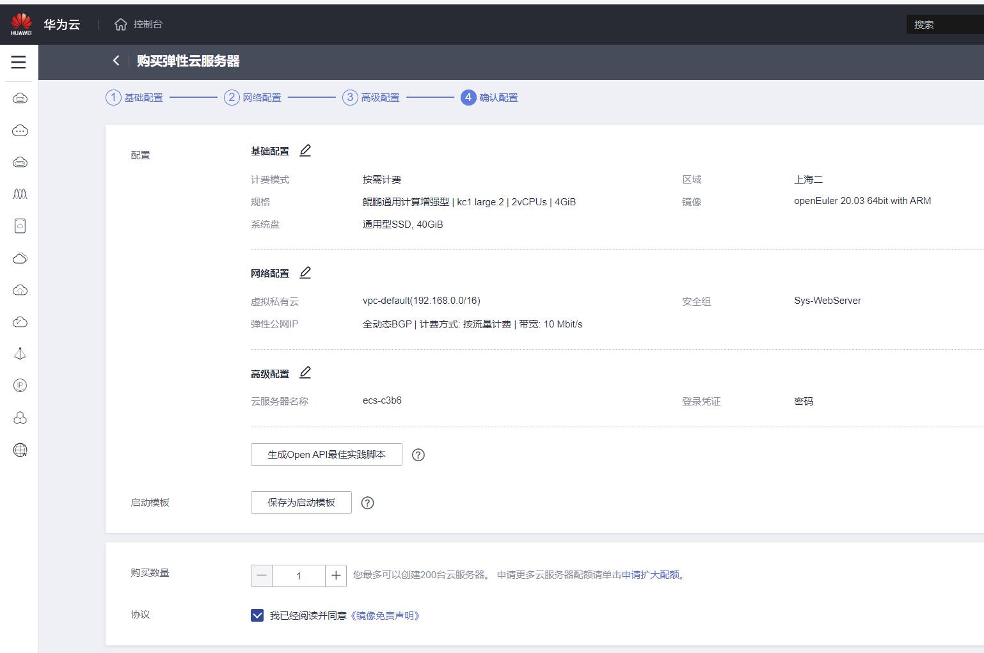Open help for the Open API script button
The width and height of the screenshot is (984, 653).
418,455
